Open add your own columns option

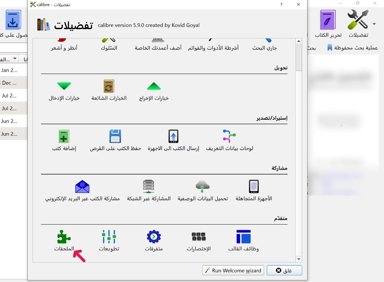click(x=158, y=48)
